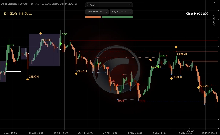Select the long white horizontal level line

coord(139,50)
